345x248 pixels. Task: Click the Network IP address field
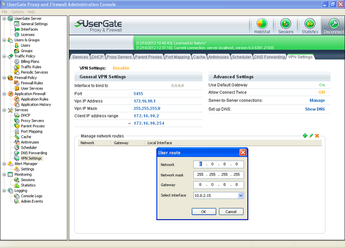coord(218,164)
